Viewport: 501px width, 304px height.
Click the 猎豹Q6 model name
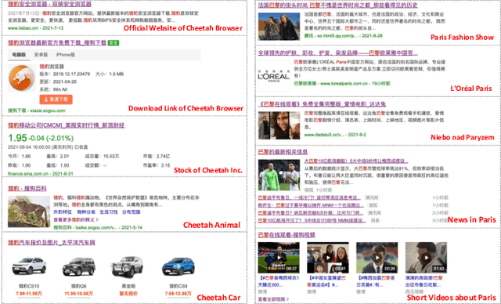79,286
